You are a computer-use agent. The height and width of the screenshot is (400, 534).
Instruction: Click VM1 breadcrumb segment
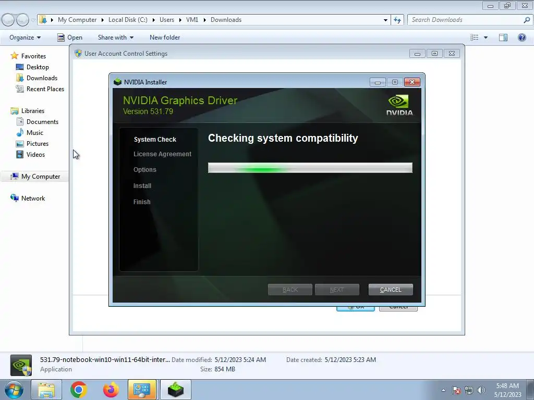tap(192, 20)
